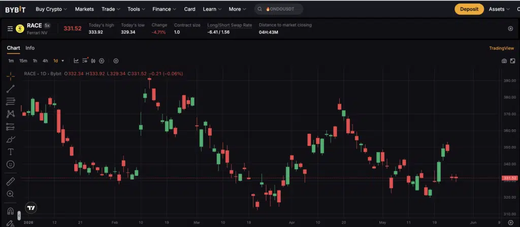Open the indicator templates icon with red dot
The image size is (520, 227).
(85, 61)
